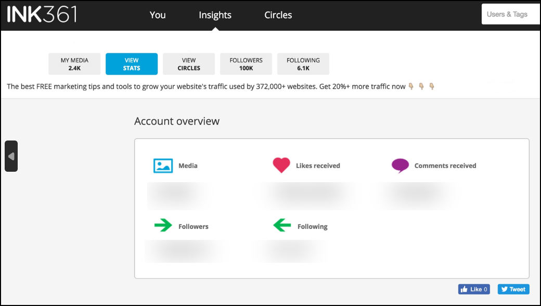This screenshot has width=541, height=306.
Task: Click the green left arrow Following icon
Action: pos(282,226)
